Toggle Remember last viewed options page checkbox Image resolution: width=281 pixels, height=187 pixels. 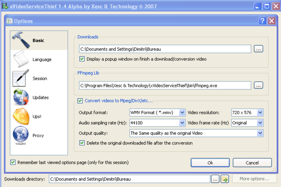(x=13, y=162)
